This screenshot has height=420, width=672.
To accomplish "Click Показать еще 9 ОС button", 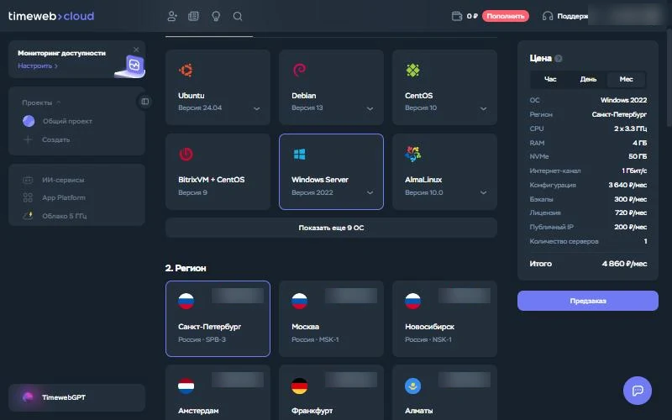I will click(x=331, y=228).
